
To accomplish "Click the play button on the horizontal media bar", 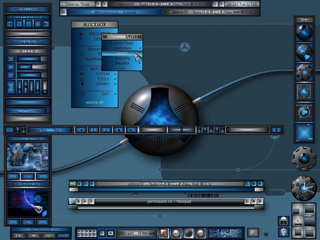I will (x=94, y=130).
